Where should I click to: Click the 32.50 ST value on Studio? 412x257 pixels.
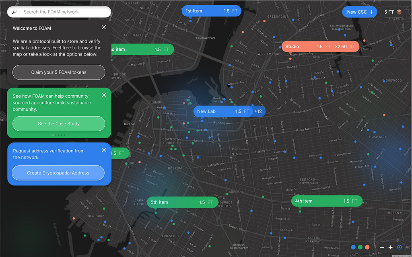click(x=345, y=47)
